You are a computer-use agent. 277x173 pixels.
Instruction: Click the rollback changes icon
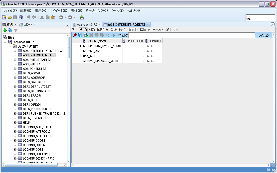pyautogui.click(x=102, y=35)
